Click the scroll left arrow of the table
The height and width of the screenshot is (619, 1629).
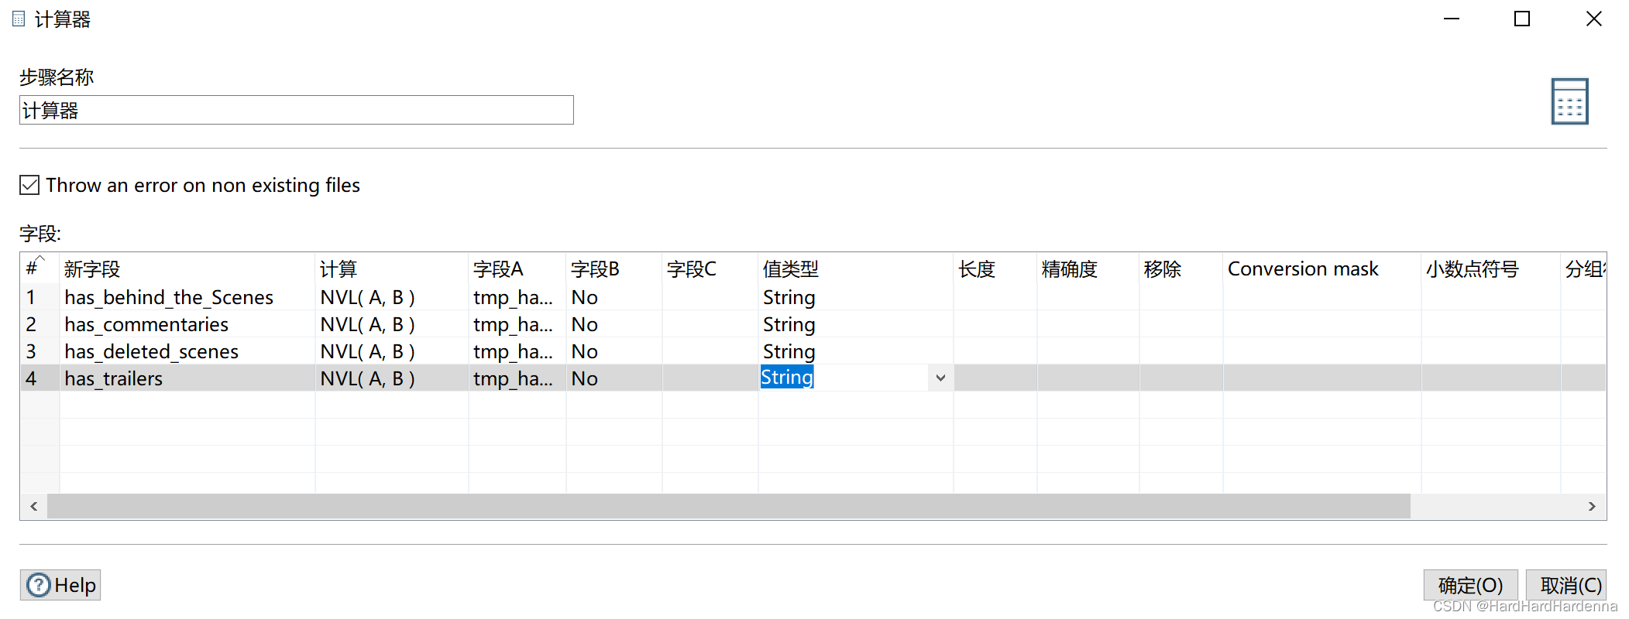[x=33, y=506]
